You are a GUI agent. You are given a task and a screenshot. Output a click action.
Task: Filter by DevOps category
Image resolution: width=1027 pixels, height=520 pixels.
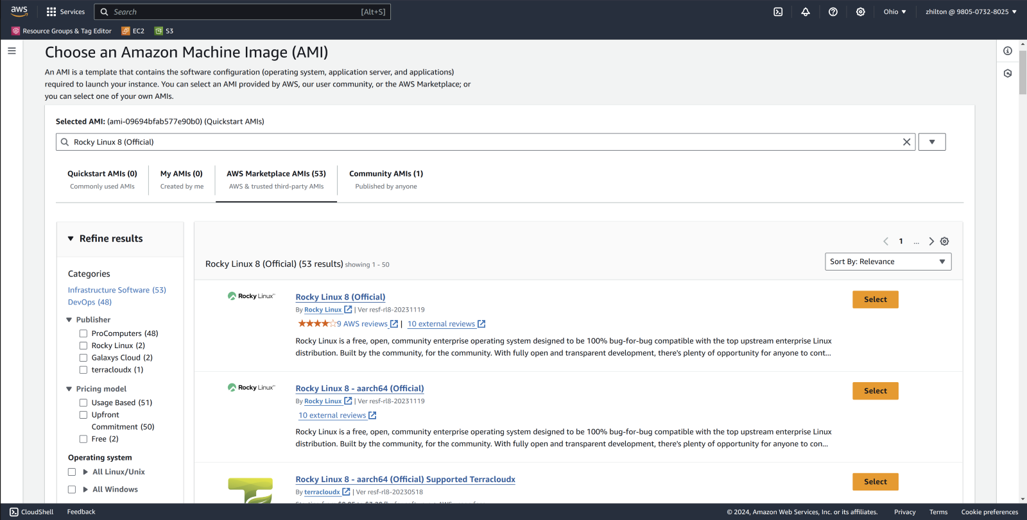tap(90, 302)
